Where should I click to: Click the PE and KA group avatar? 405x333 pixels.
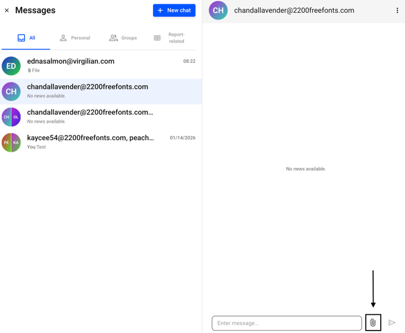(11, 143)
